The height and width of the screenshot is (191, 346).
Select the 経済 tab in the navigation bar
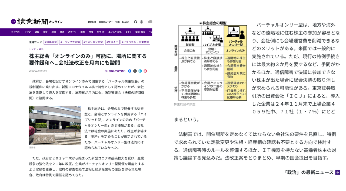coord(62,32)
